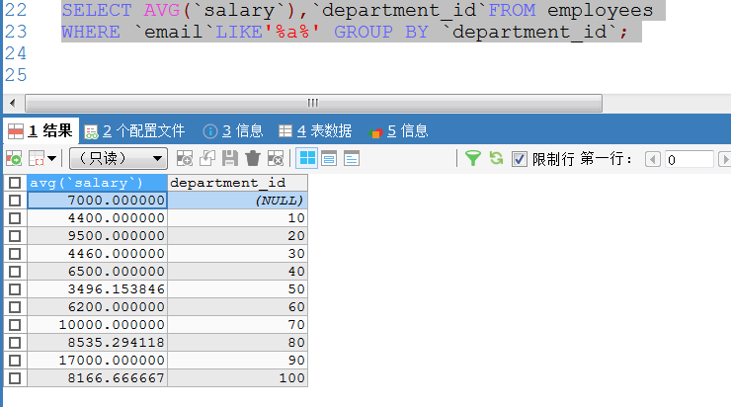Check the row with department_id 60
Image resolution: width=731 pixels, height=407 pixels.
(15, 307)
